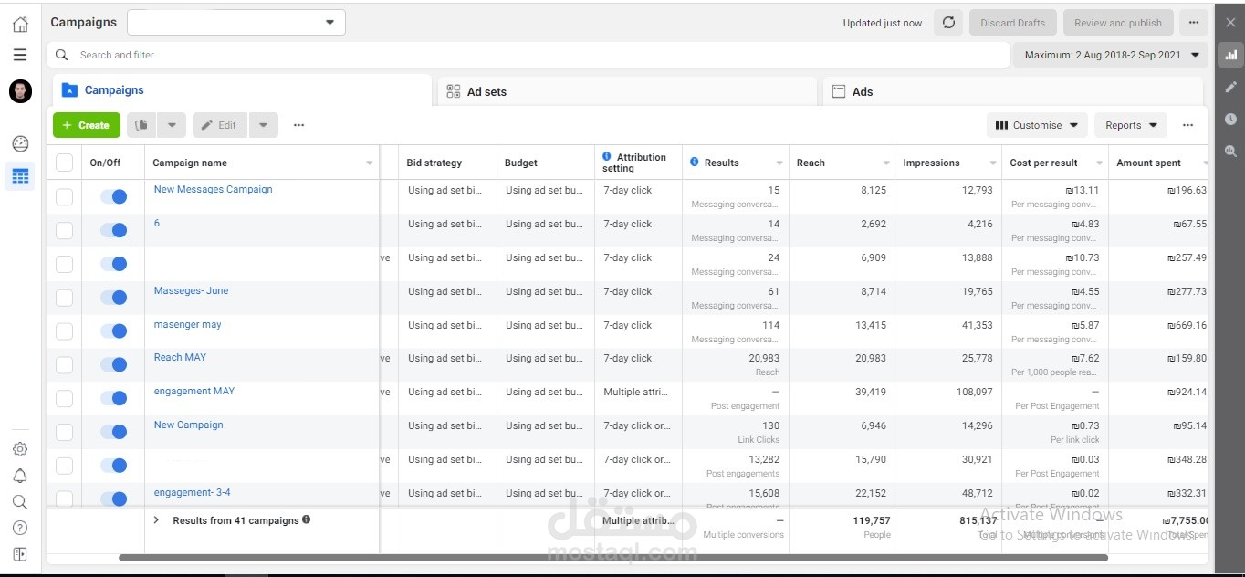Open more actions dots next to Edit
The height and width of the screenshot is (577, 1245).
298,125
